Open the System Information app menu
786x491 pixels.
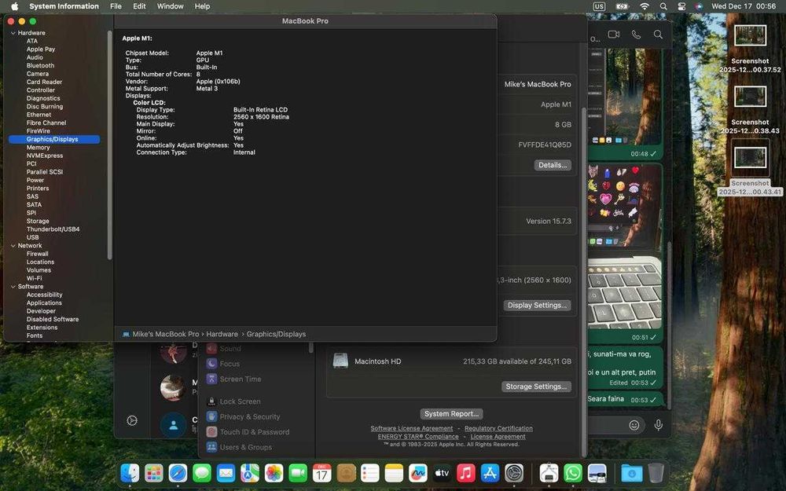click(64, 6)
